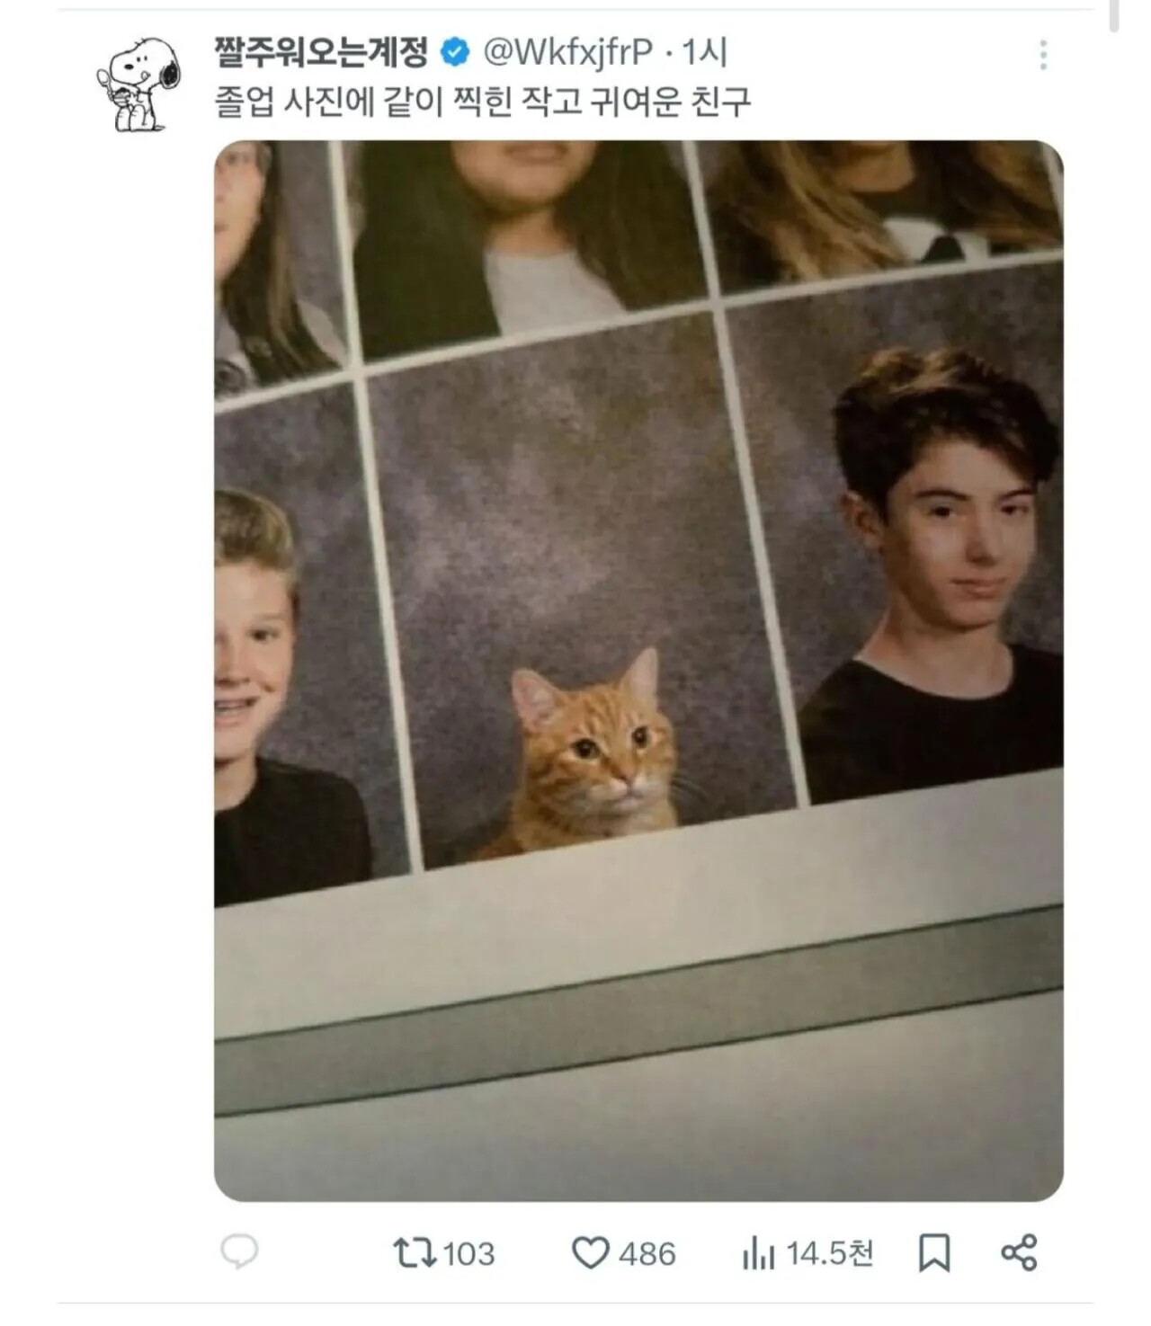Open view analytics bar chart icon

tap(758, 1253)
